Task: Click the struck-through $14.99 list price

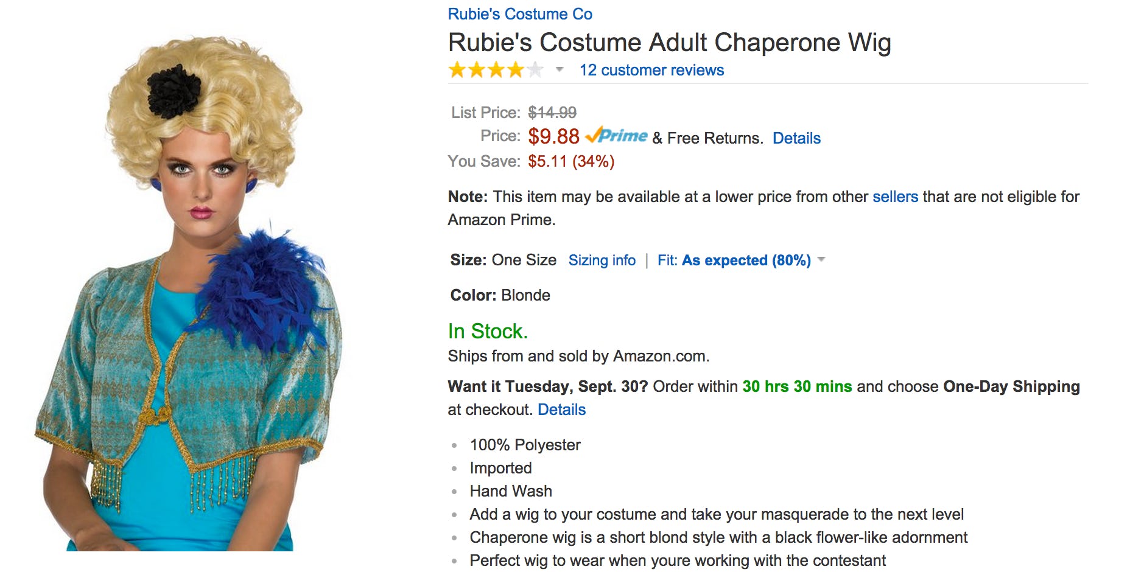Action: click(x=552, y=113)
